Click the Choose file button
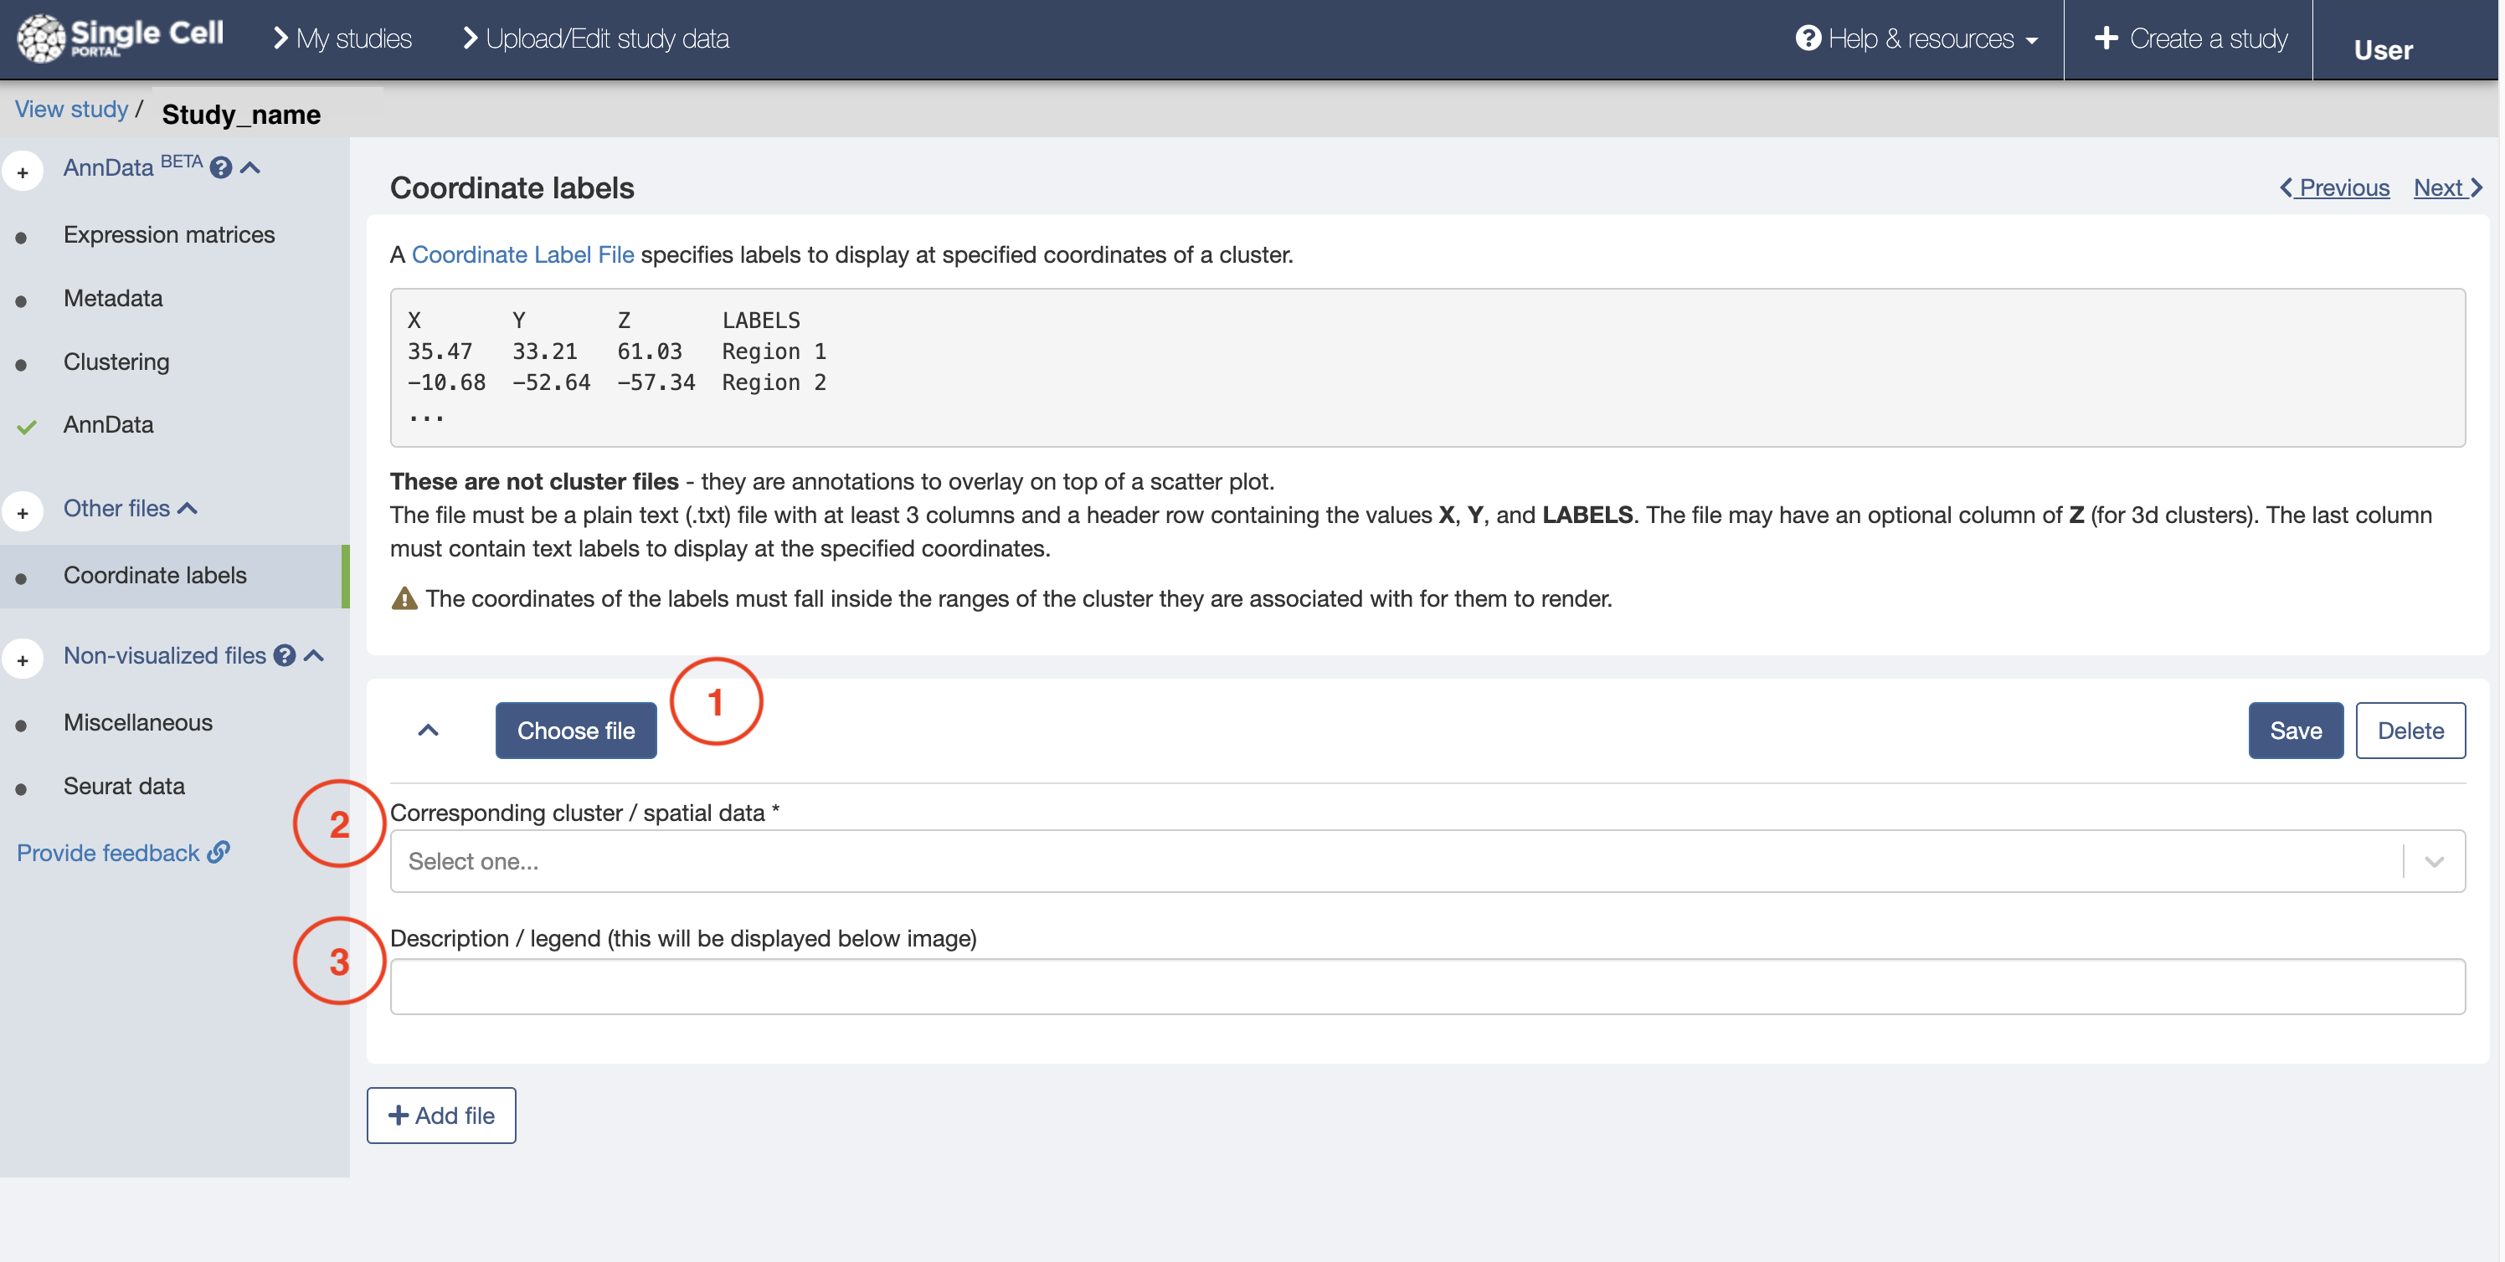2505x1262 pixels. tap(574, 729)
